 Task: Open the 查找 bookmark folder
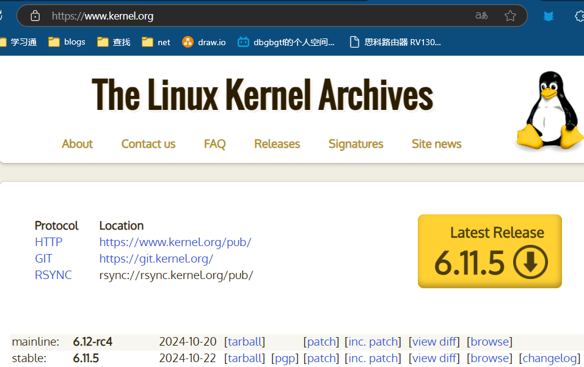114,42
